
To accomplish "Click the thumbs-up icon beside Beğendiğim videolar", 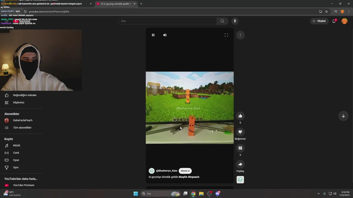I will click(x=7, y=95).
